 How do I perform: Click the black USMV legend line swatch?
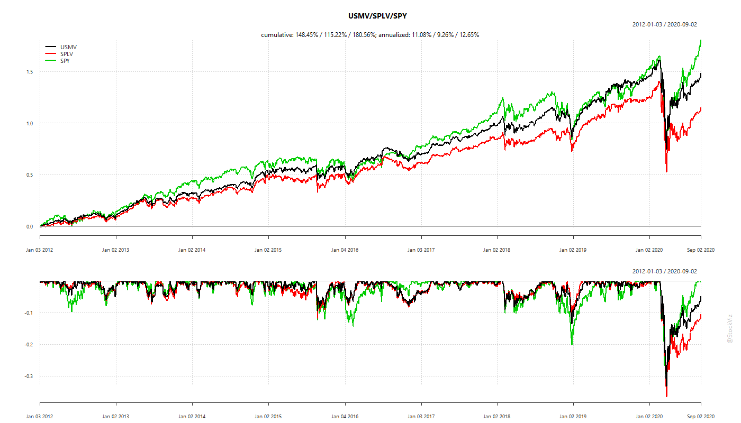pyautogui.click(x=51, y=47)
